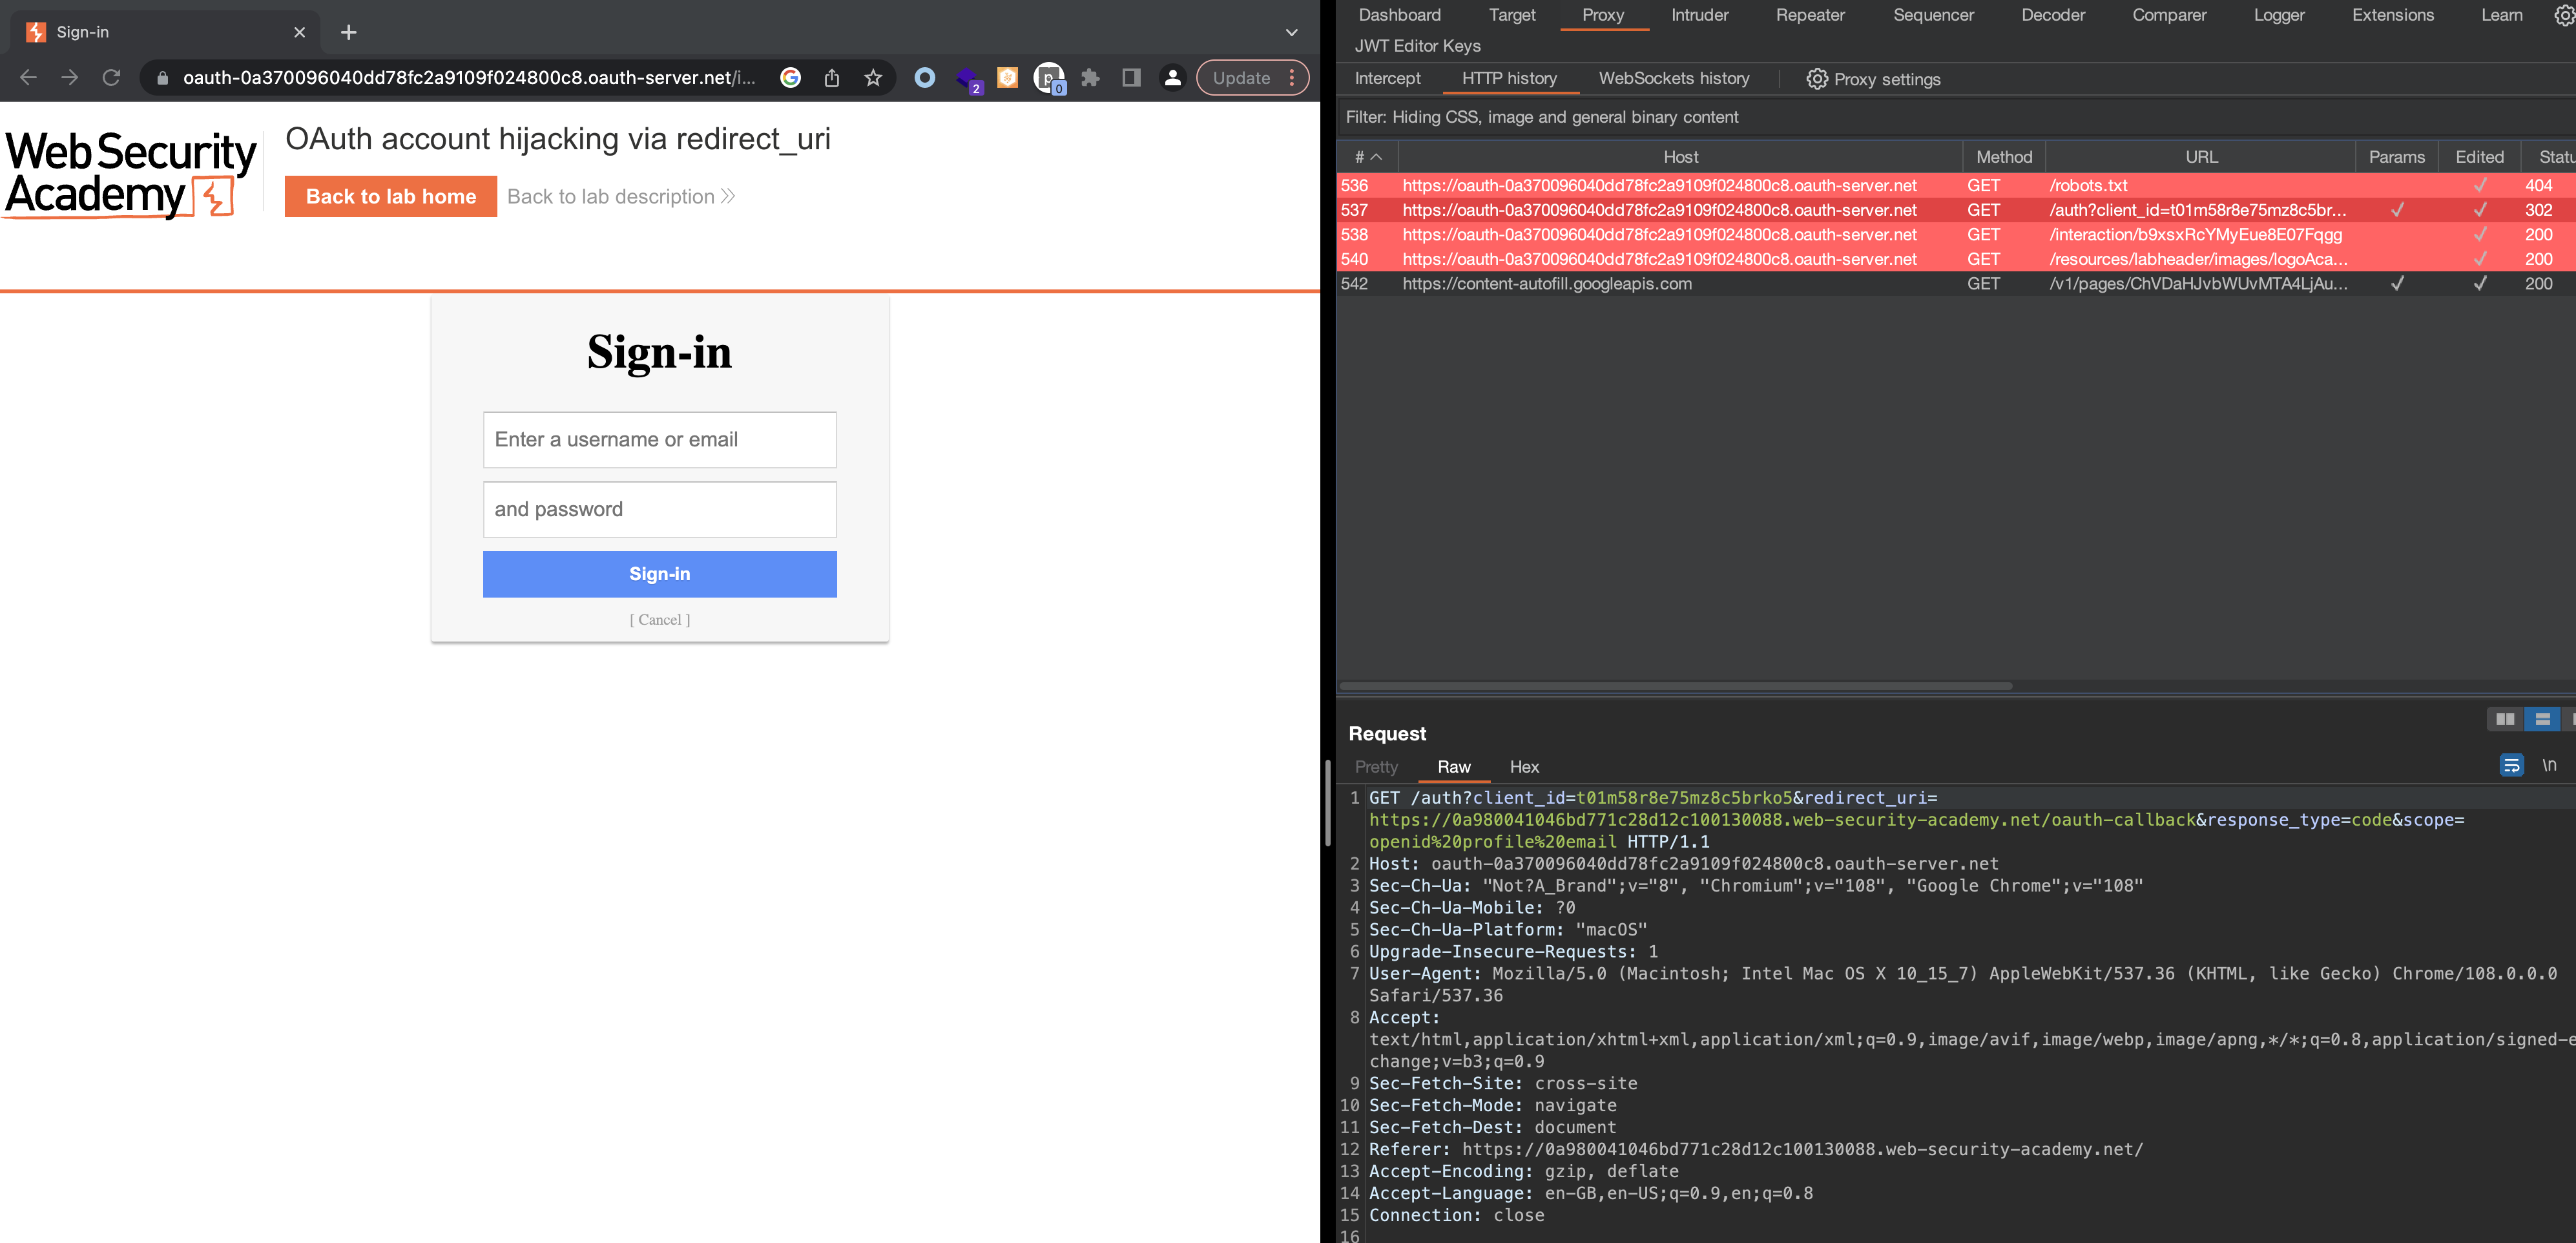
Task: Toggle line wrap in request viewer
Action: (x=2511, y=766)
